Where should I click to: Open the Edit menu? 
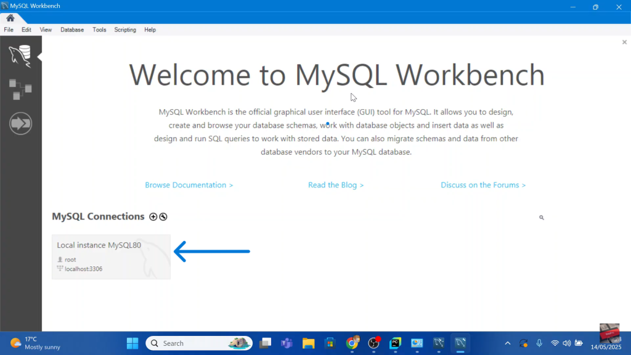pyautogui.click(x=26, y=30)
